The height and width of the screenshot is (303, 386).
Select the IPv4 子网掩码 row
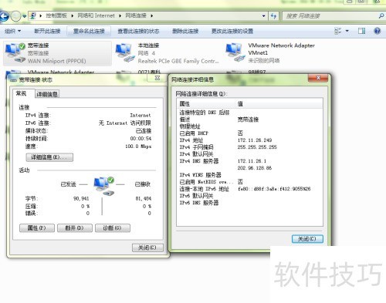249,147
